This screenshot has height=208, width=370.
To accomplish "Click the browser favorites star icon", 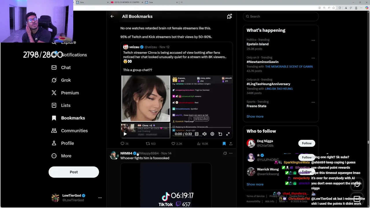I will click(x=334, y=8).
